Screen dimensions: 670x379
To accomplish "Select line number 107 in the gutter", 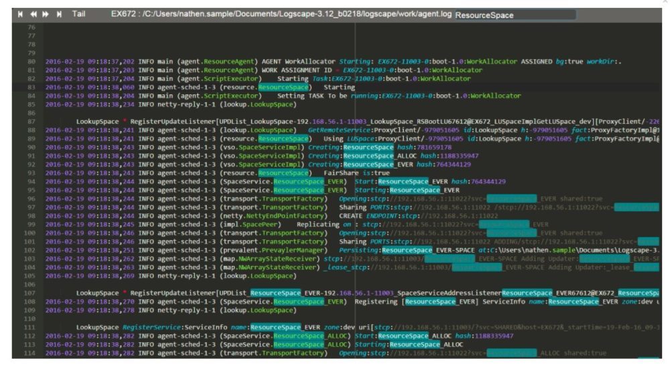I will coord(31,293).
